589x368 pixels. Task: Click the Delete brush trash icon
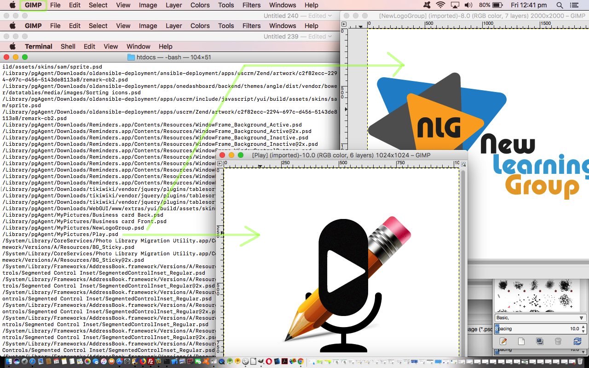pos(558,341)
